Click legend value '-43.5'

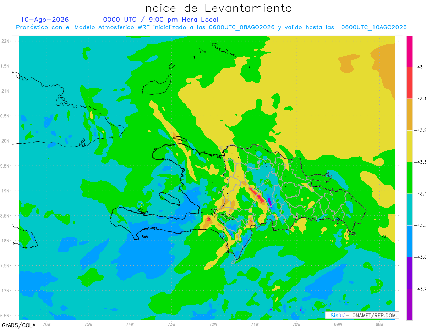point(420,225)
